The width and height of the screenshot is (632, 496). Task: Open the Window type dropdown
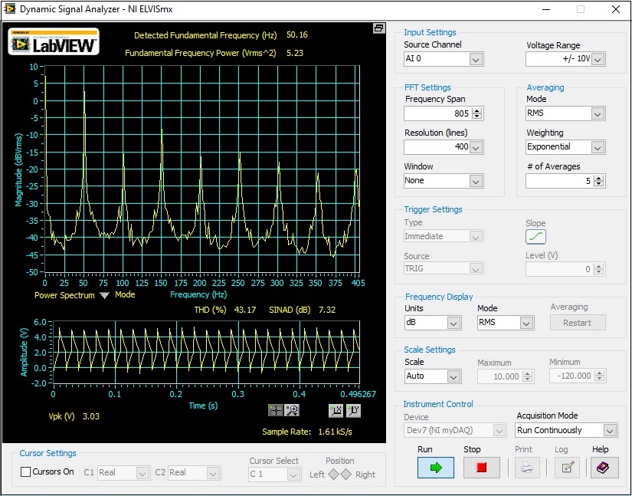[x=475, y=181]
